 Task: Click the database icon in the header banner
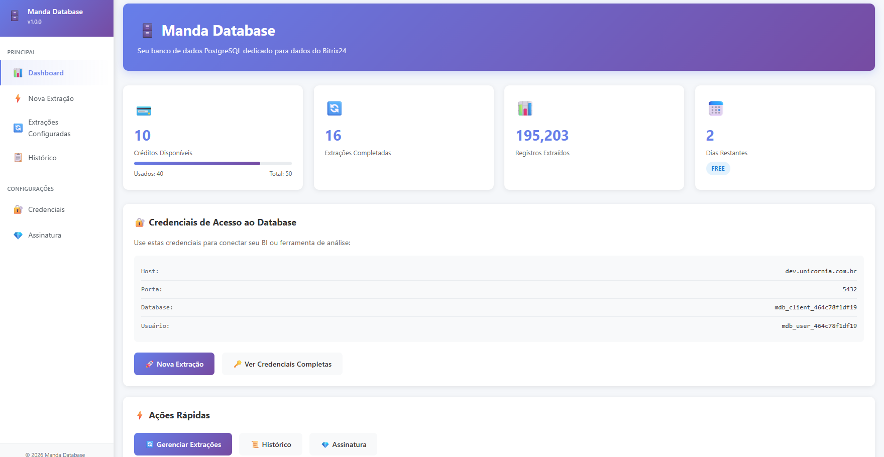[x=147, y=31]
